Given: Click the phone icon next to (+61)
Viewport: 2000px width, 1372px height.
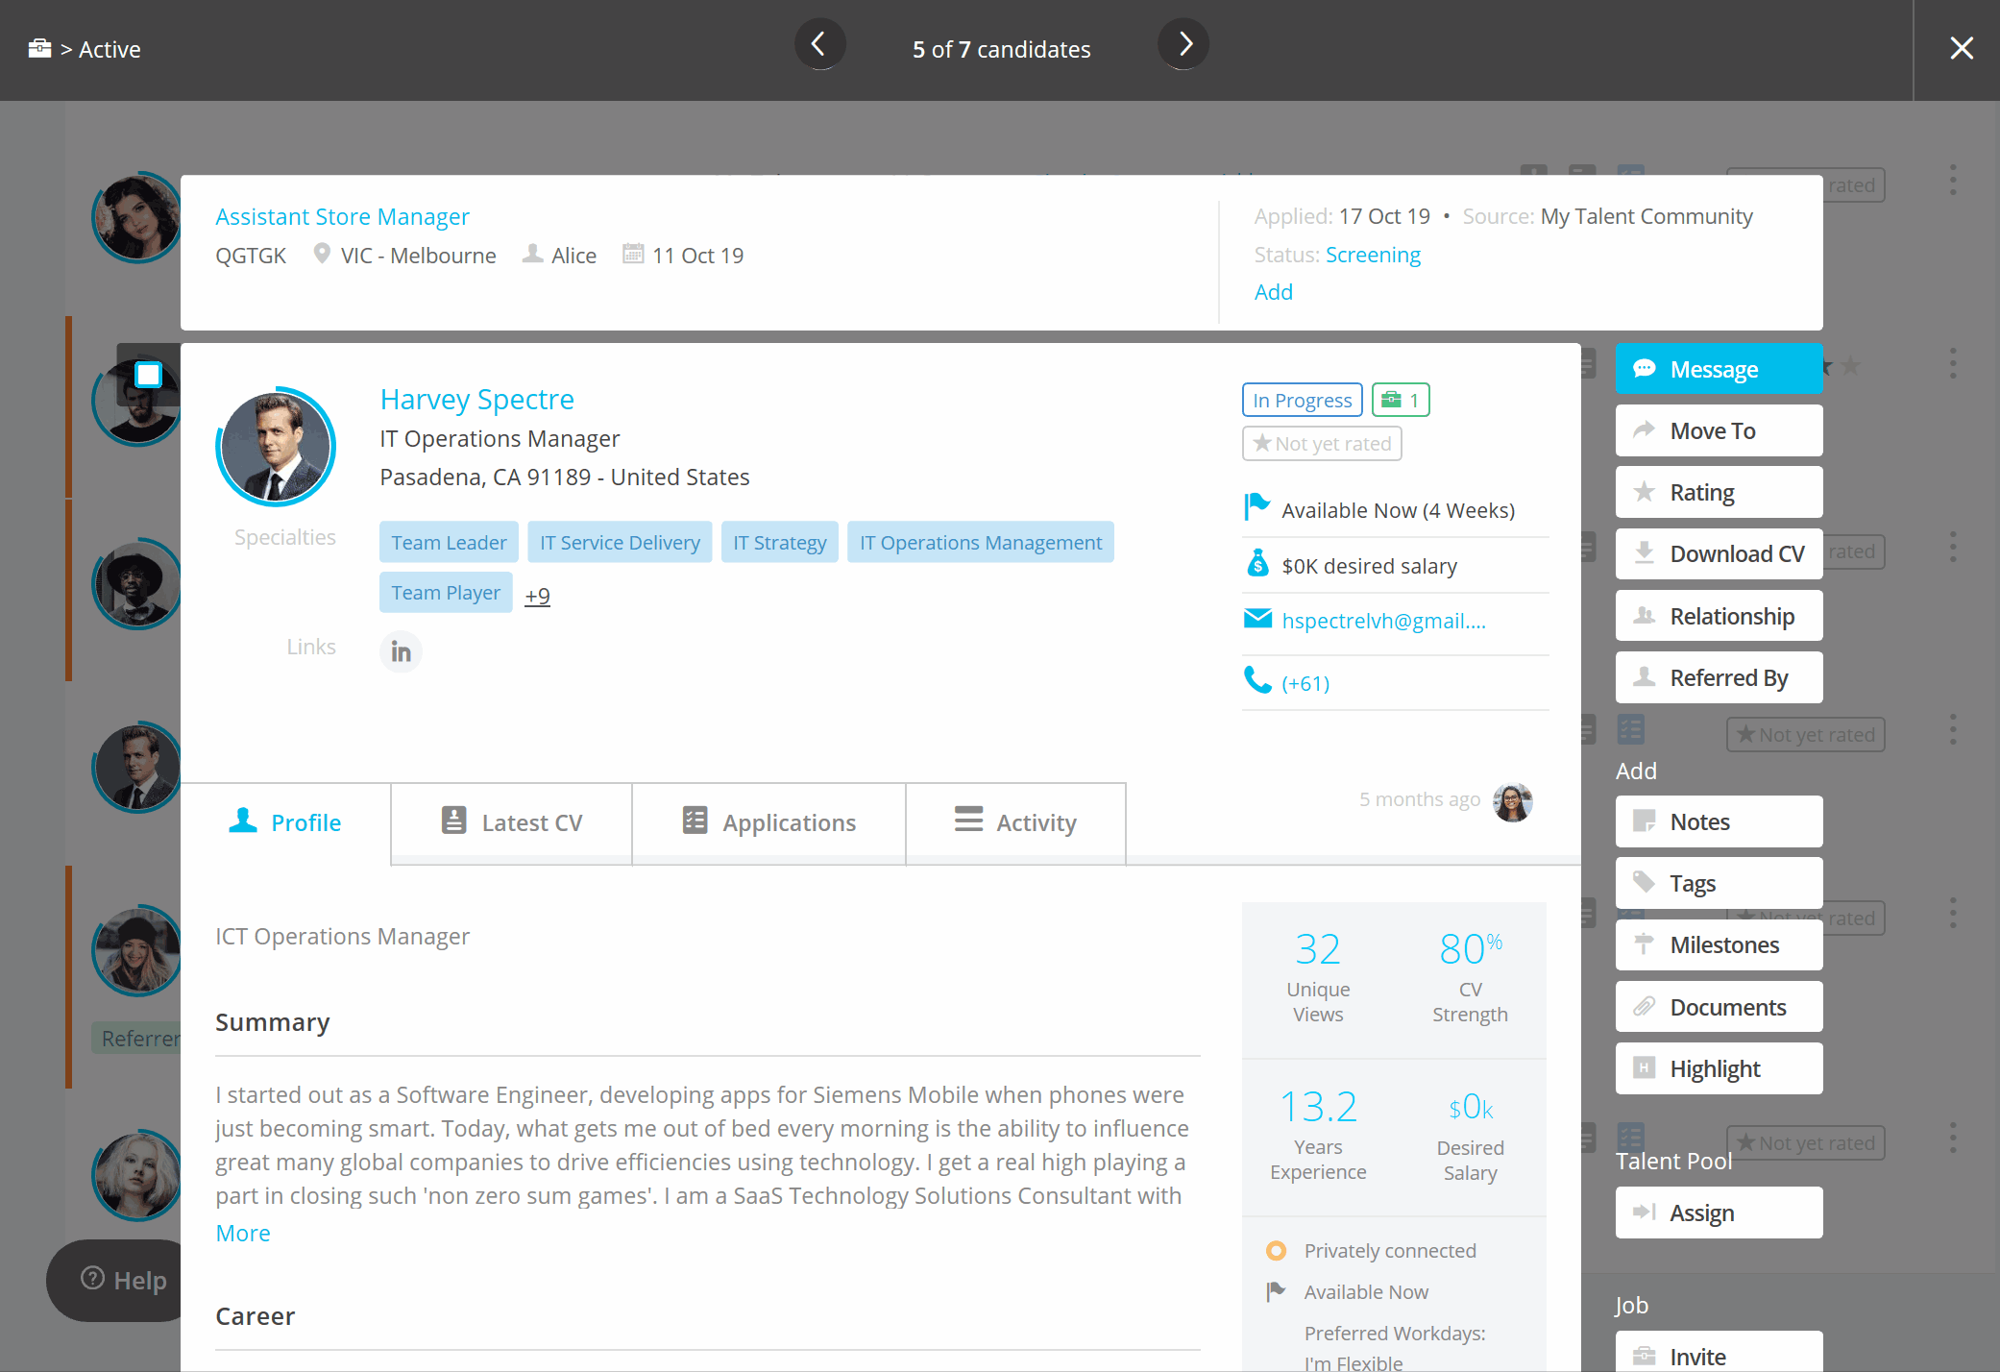Looking at the screenshot, I should pyautogui.click(x=1257, y=681).
